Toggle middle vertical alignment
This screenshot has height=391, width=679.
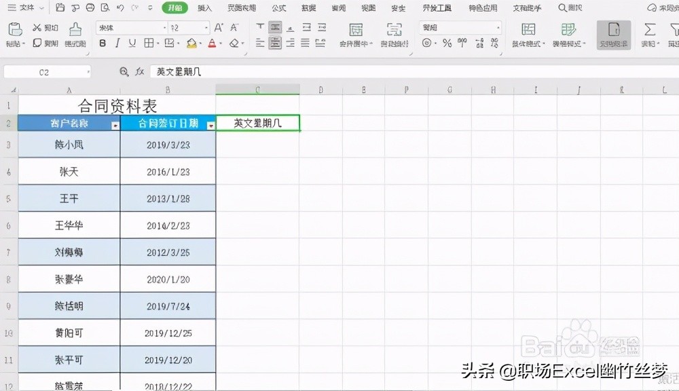tap(275, 28)
